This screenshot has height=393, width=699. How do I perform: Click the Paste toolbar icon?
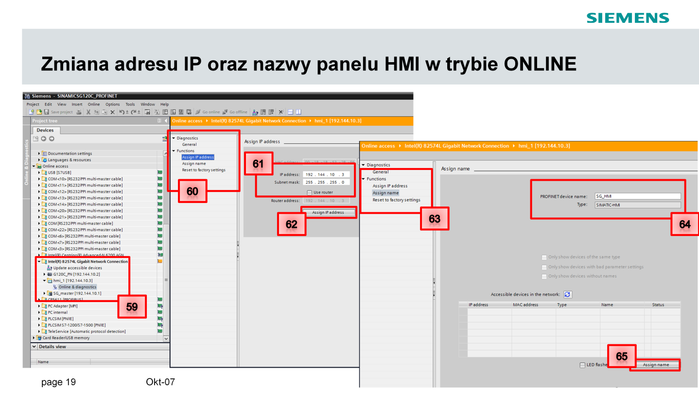(x=105, y=112)
